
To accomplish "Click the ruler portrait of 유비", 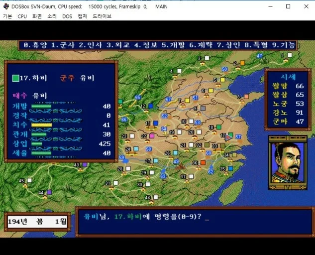I will pos(288,163).
